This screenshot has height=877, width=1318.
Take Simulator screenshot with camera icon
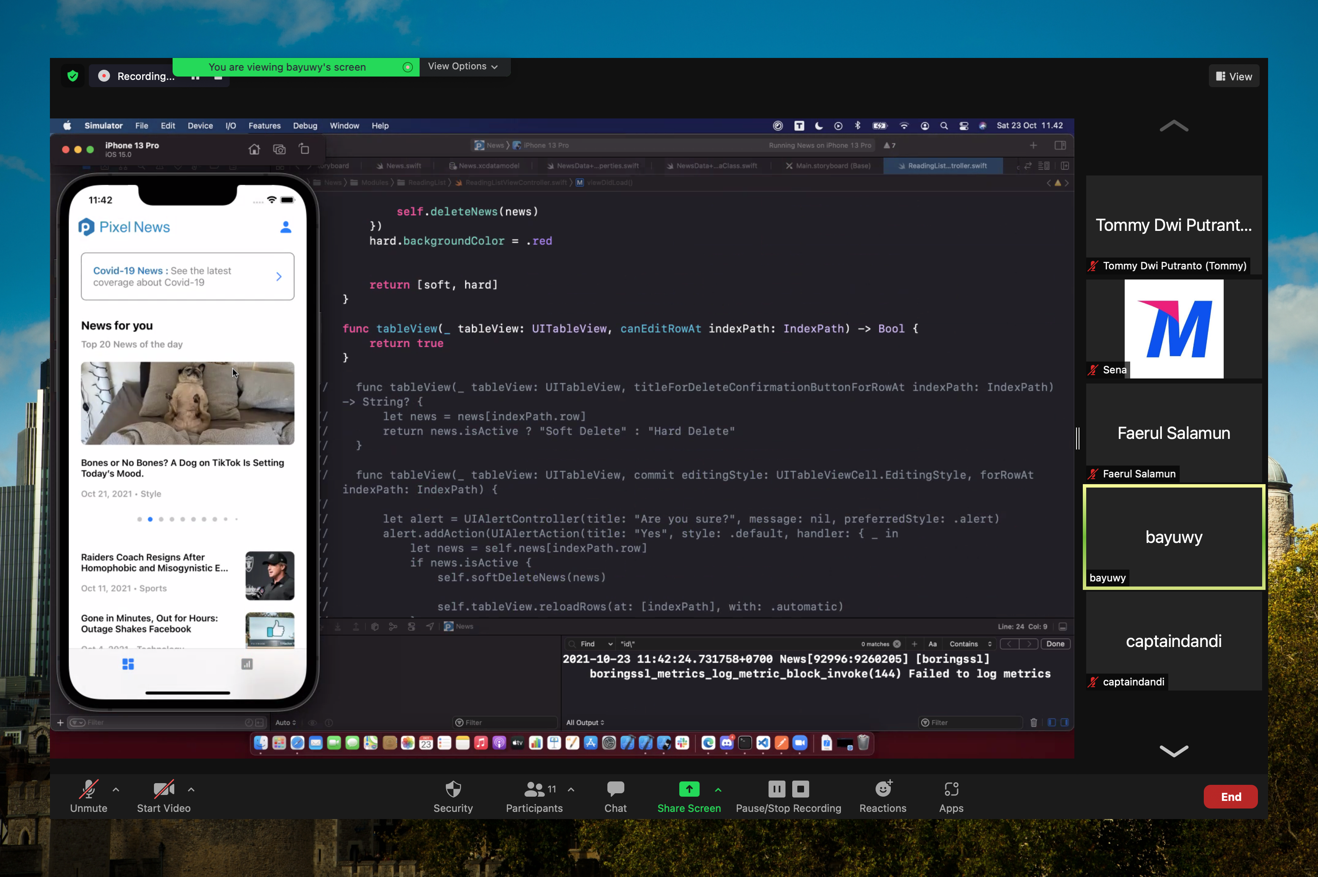tap(279, 149)
